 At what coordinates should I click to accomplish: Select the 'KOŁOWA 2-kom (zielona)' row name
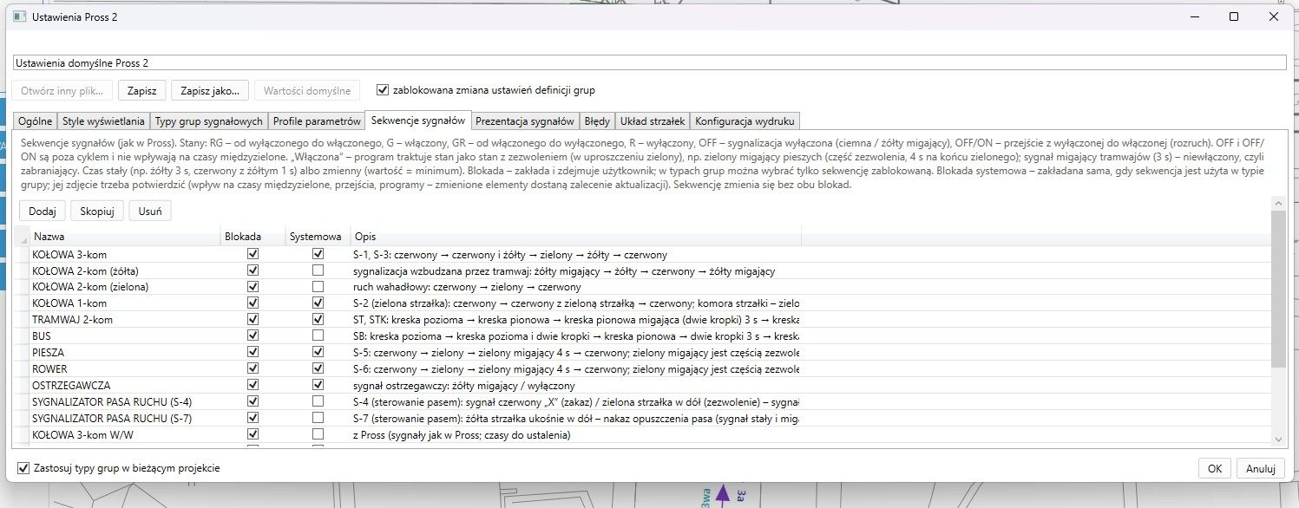tap(90, 287)
